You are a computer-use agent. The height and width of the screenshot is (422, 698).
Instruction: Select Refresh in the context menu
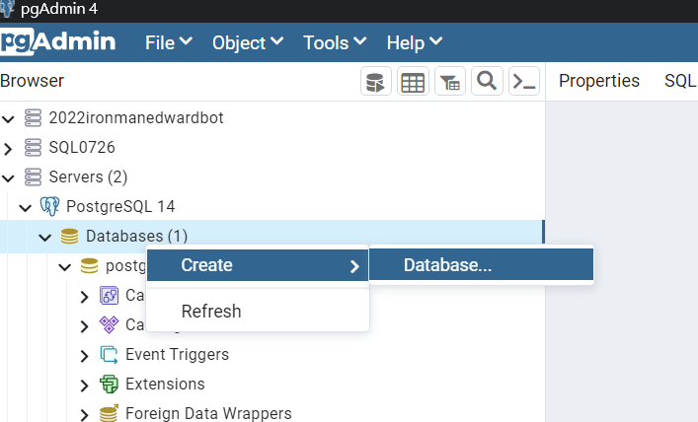coord(210,311)
